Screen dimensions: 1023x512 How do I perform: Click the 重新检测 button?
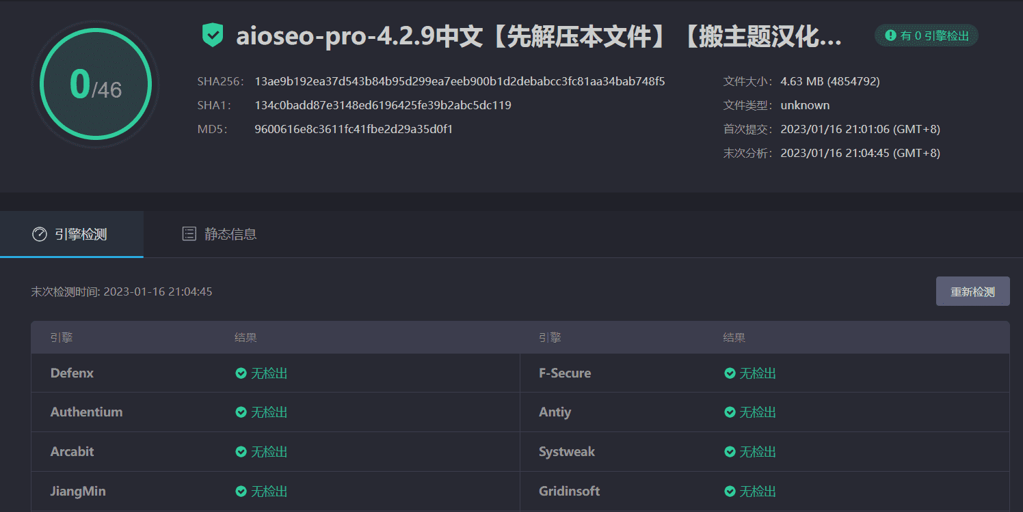(972, 291)
